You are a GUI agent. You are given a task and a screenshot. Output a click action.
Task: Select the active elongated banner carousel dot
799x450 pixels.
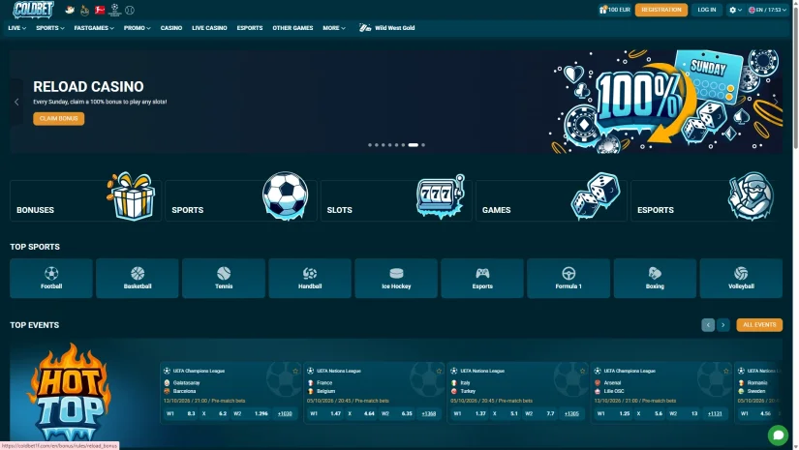coord(414,145)
